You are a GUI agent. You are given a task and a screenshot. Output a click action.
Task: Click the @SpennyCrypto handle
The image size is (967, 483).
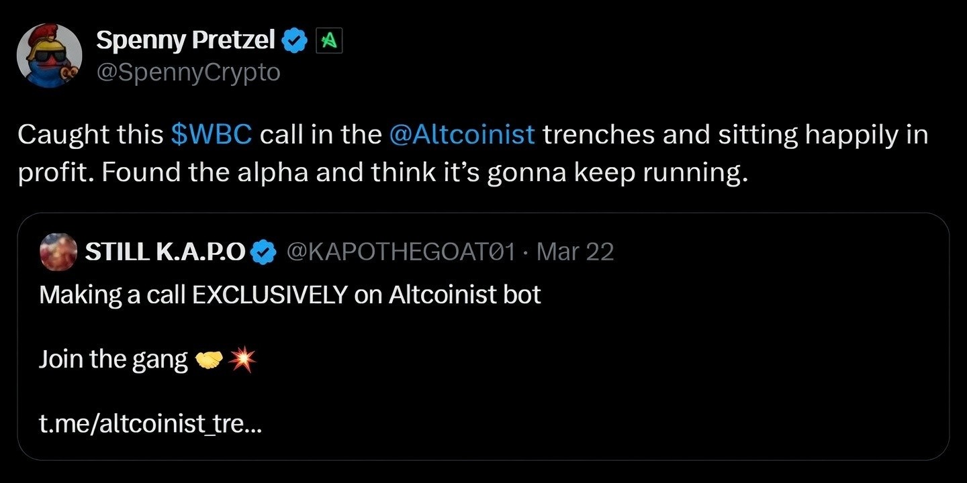[189, 72]
